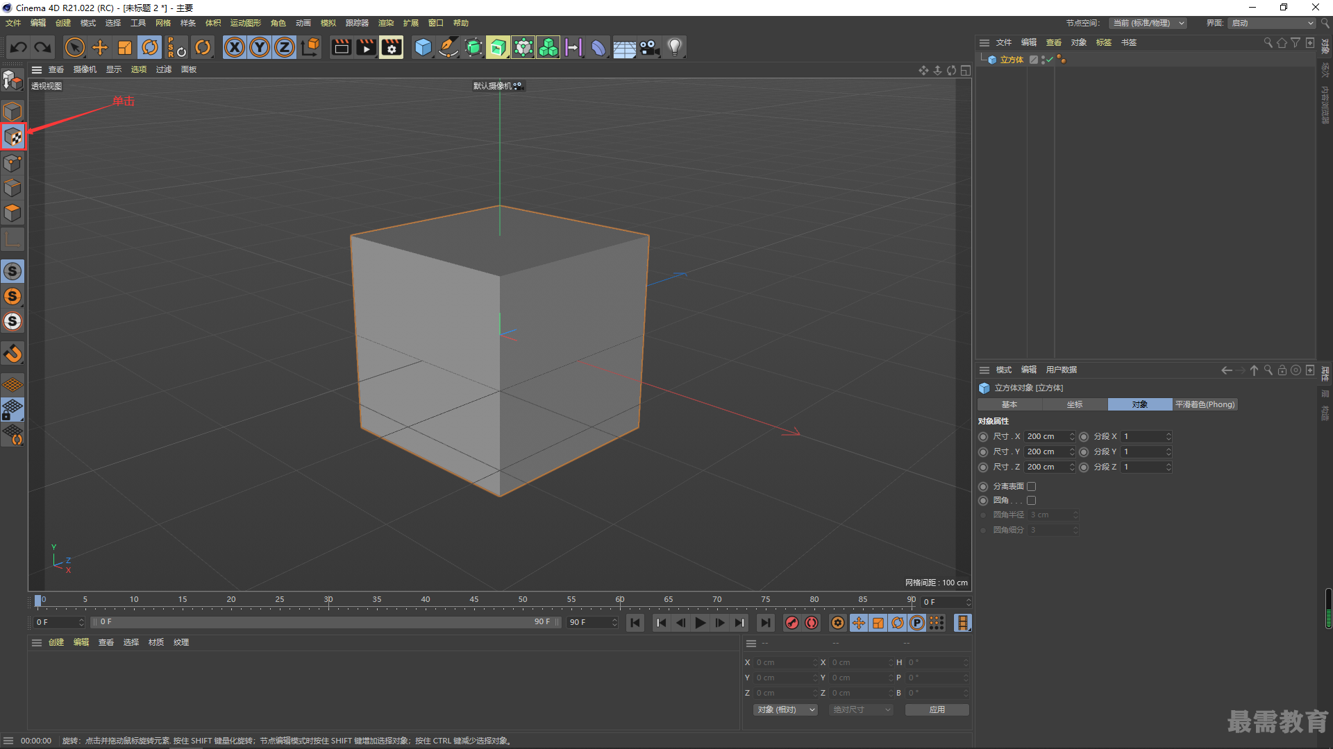Enable the 圆角 checkbox
This screenshot has width=1333, height=749.
click(1032, 500)
